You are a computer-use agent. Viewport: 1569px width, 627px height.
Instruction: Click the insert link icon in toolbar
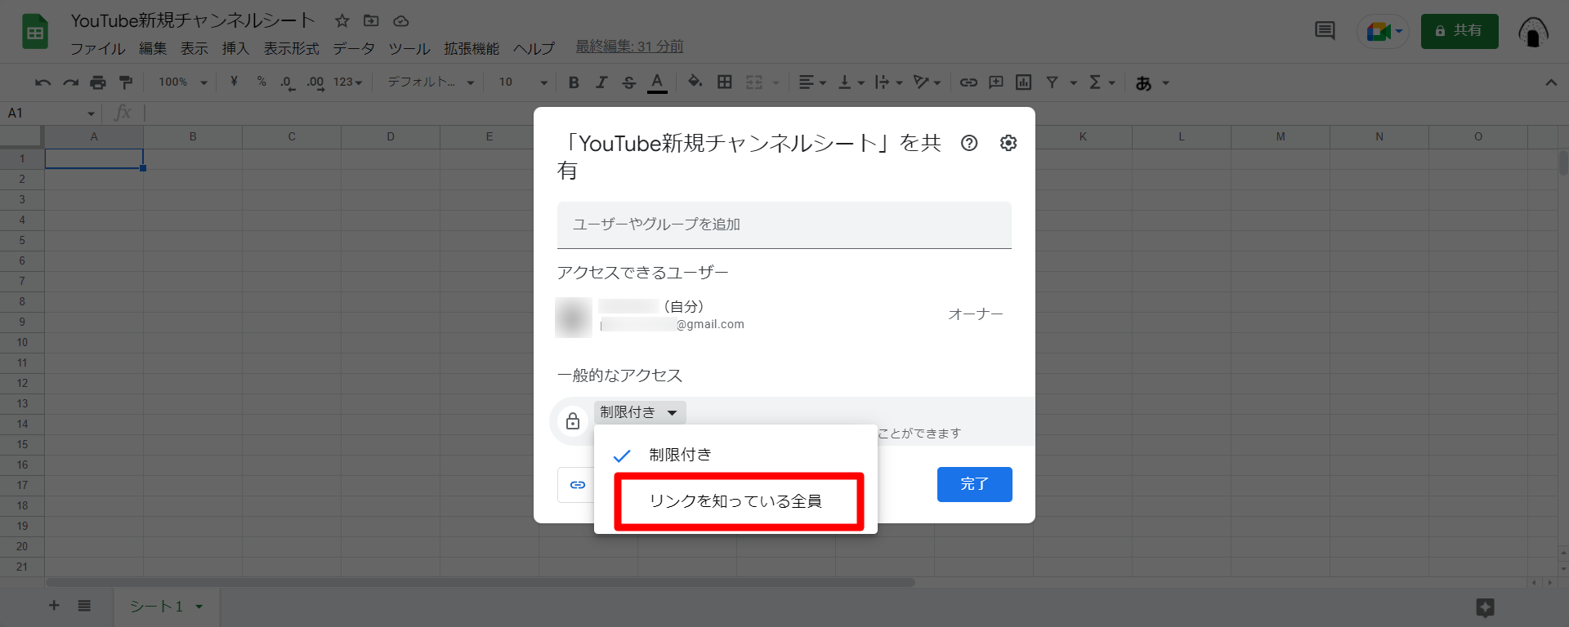click(968, 82)
